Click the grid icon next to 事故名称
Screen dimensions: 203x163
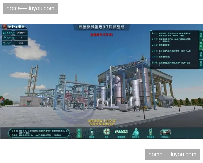4,33
